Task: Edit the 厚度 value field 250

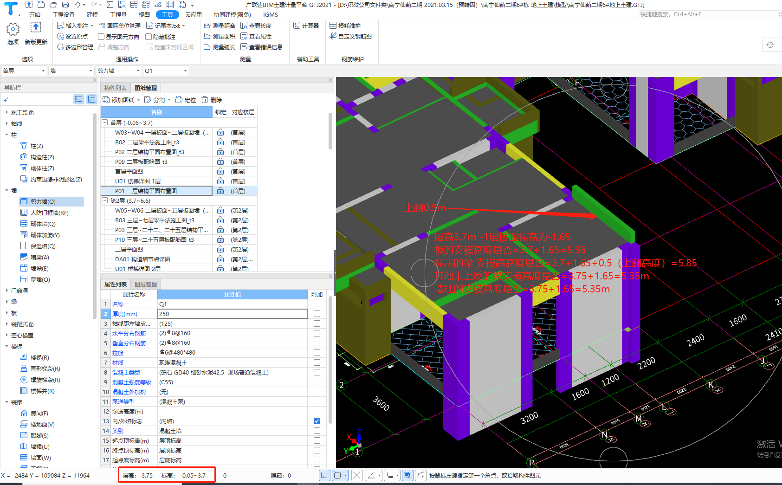Action: point(233,314)
